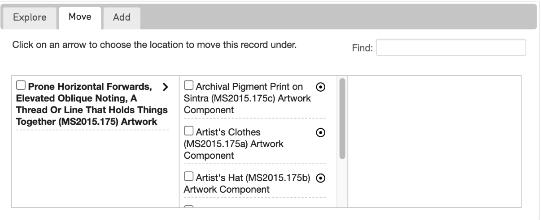Pick target icon beside Artist's Hat

321,178
